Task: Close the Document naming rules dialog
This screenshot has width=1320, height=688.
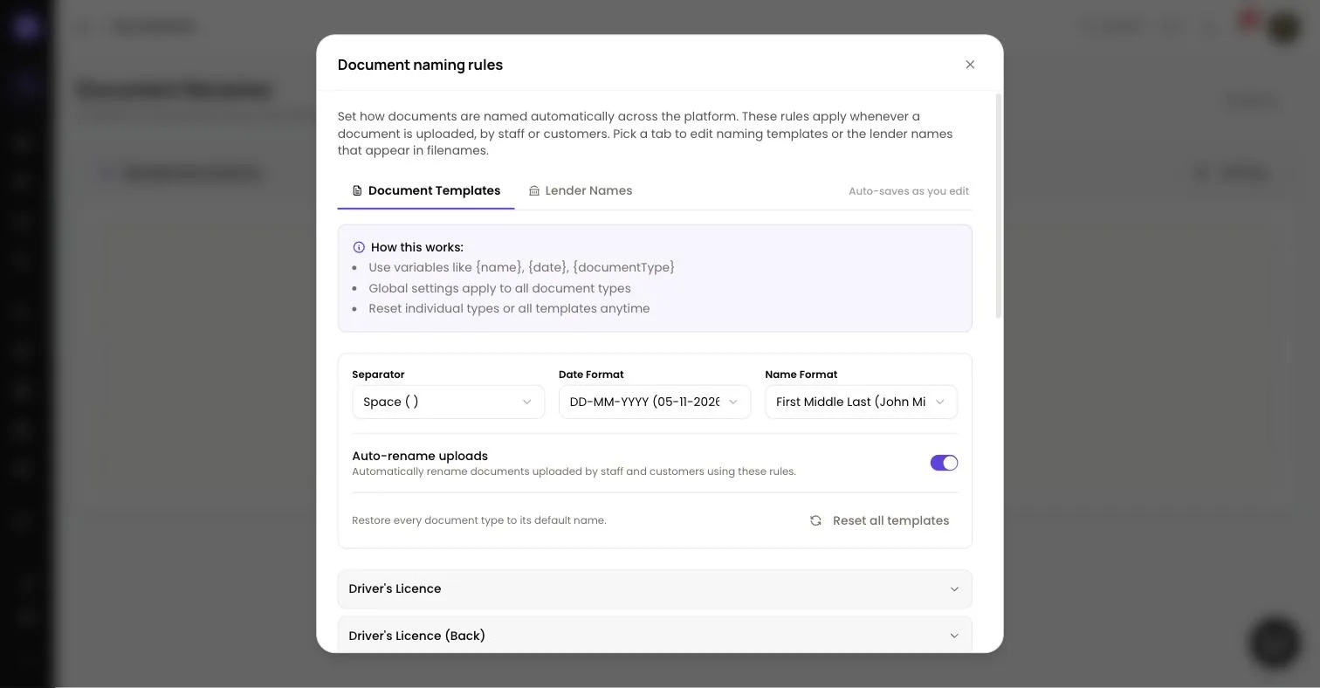Action: (x=970, y=65)
